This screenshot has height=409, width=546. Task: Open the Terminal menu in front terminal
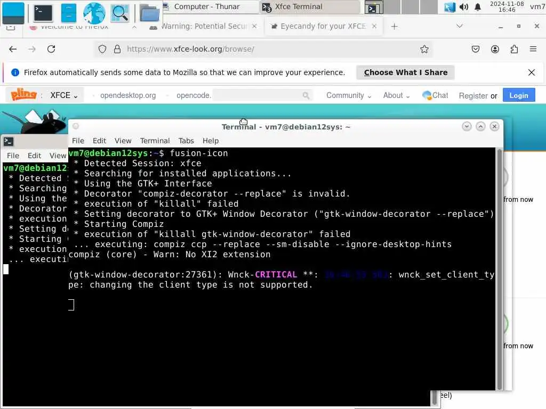pyautogui.click(x=155, y=141)
